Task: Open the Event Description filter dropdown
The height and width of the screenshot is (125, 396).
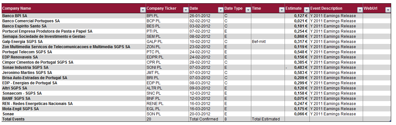Action: [360, 10]
